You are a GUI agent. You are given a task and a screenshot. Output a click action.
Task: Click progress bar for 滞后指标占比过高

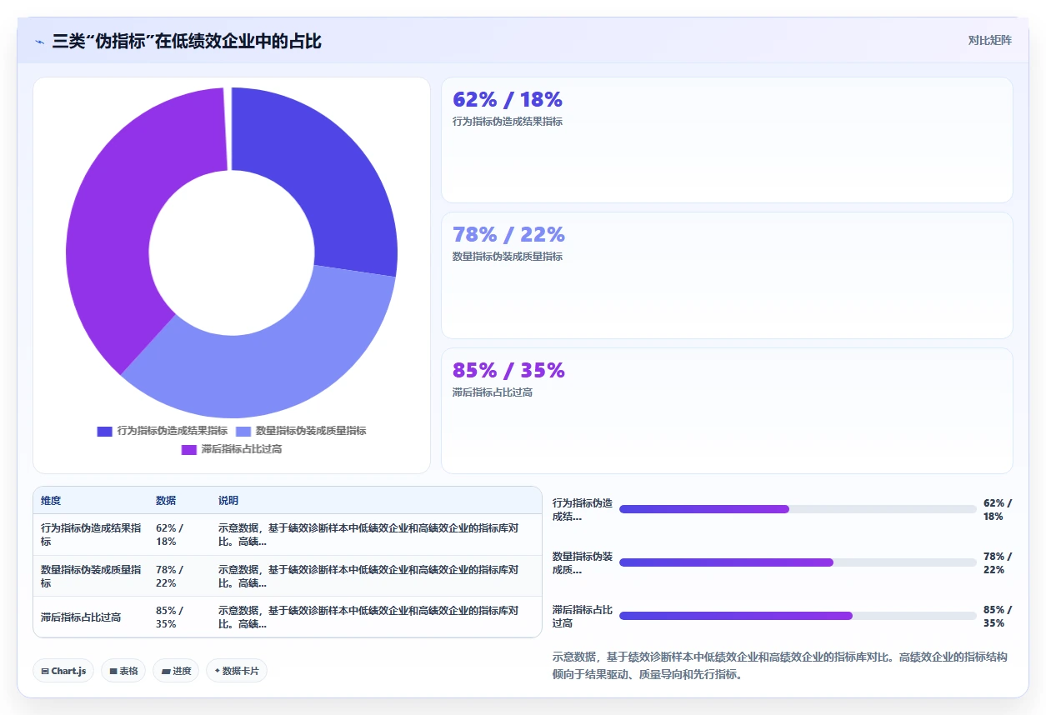(x=798, y=616)
